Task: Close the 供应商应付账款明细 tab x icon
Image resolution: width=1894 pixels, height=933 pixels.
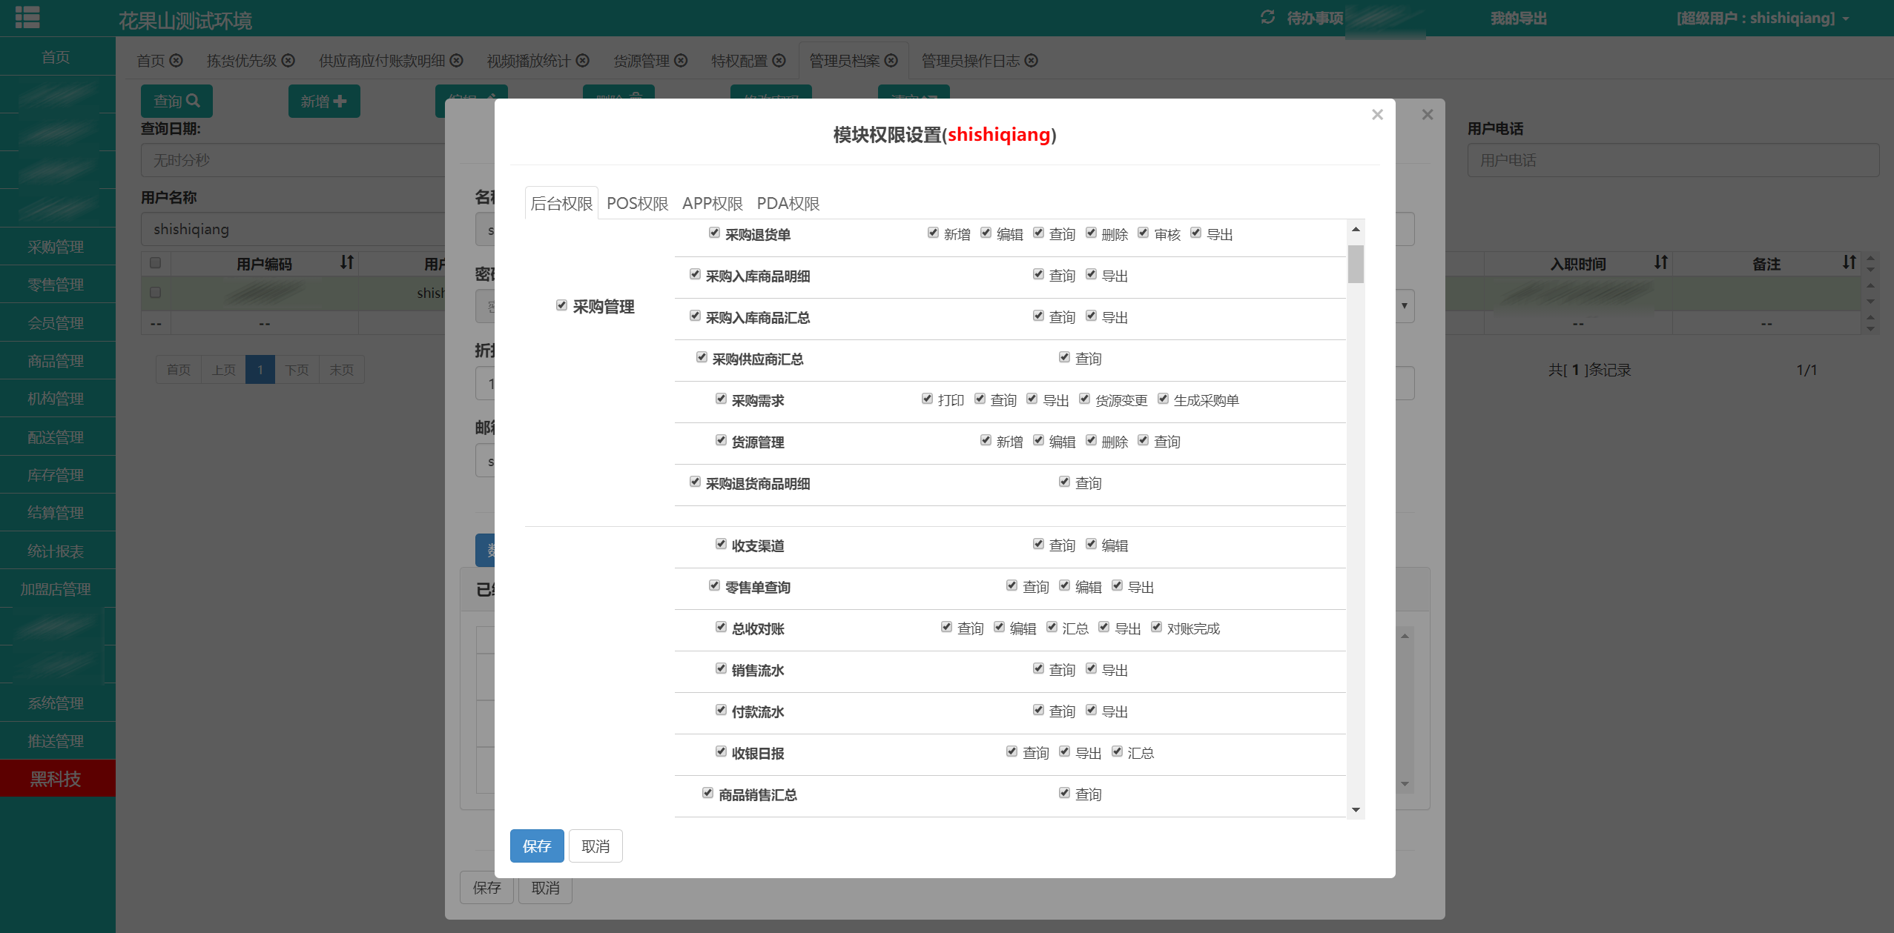Action: tap(457, 60)
